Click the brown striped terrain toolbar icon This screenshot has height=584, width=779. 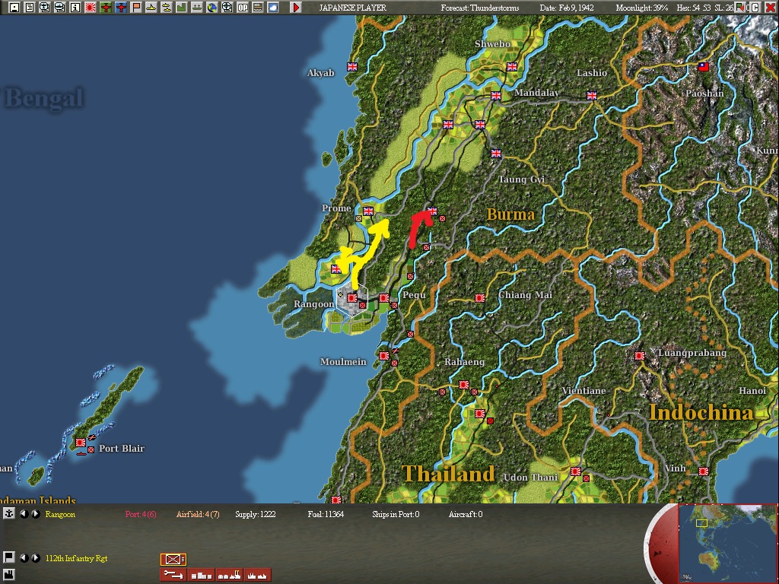click(257, 8)
